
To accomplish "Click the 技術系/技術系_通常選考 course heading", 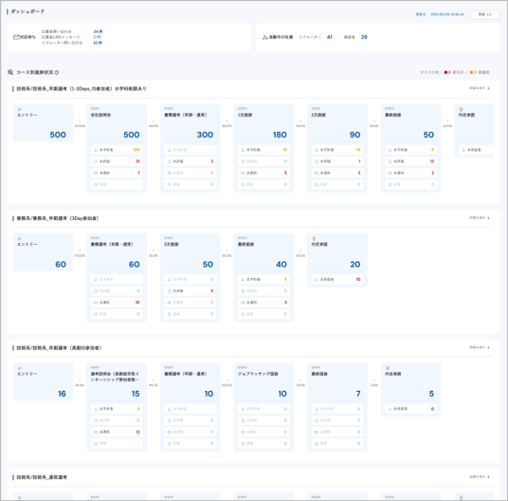I will tap(42, 477).
